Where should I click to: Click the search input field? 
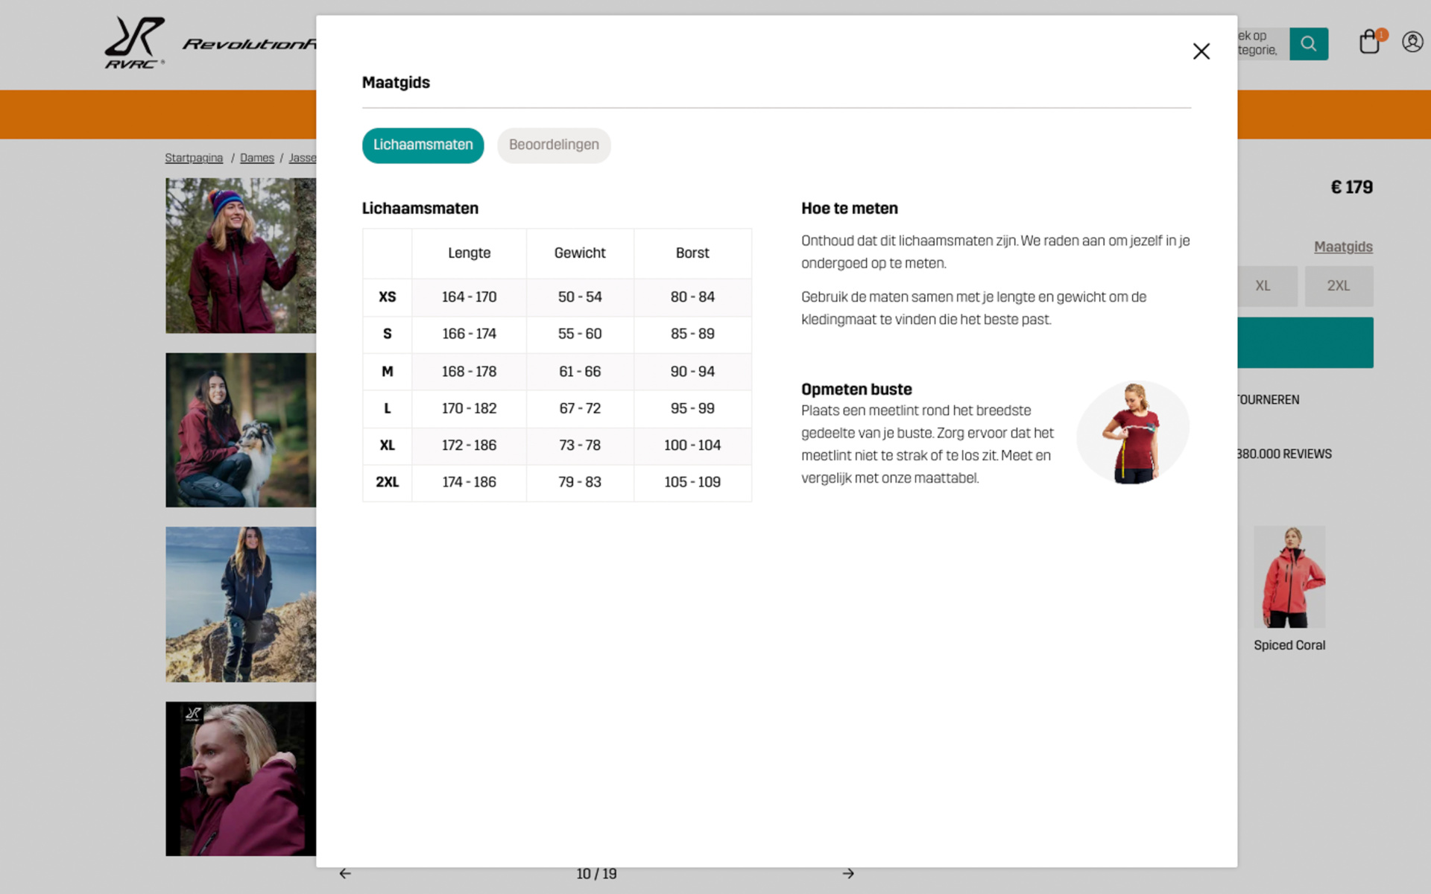(x=1263, y=44)
